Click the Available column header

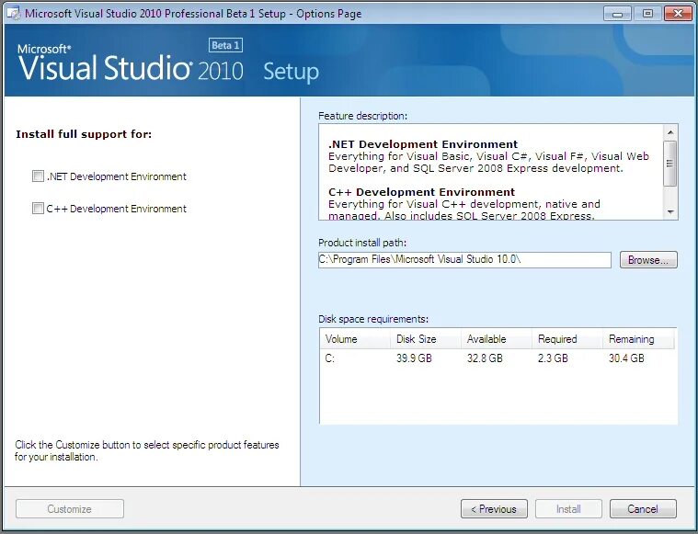(497, 339)
